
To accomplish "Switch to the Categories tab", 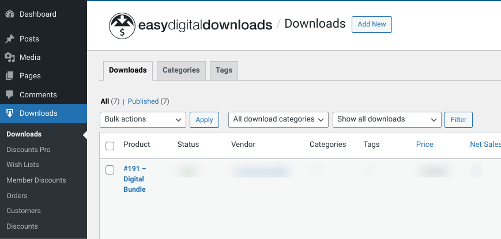I will click(x=181, y=70).
